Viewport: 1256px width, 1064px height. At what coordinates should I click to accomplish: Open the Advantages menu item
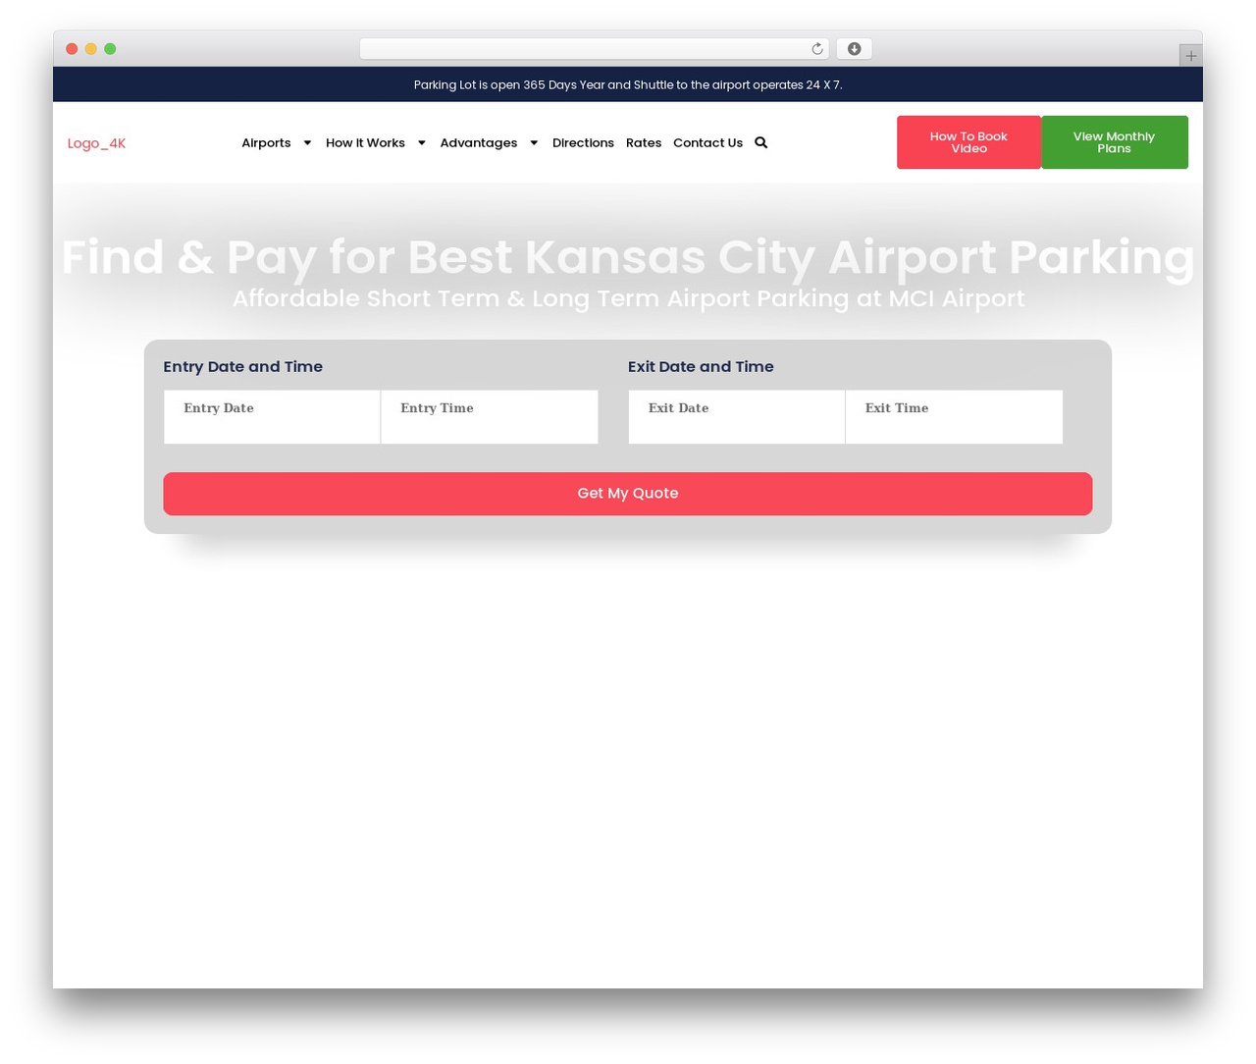tap(479, 143)
